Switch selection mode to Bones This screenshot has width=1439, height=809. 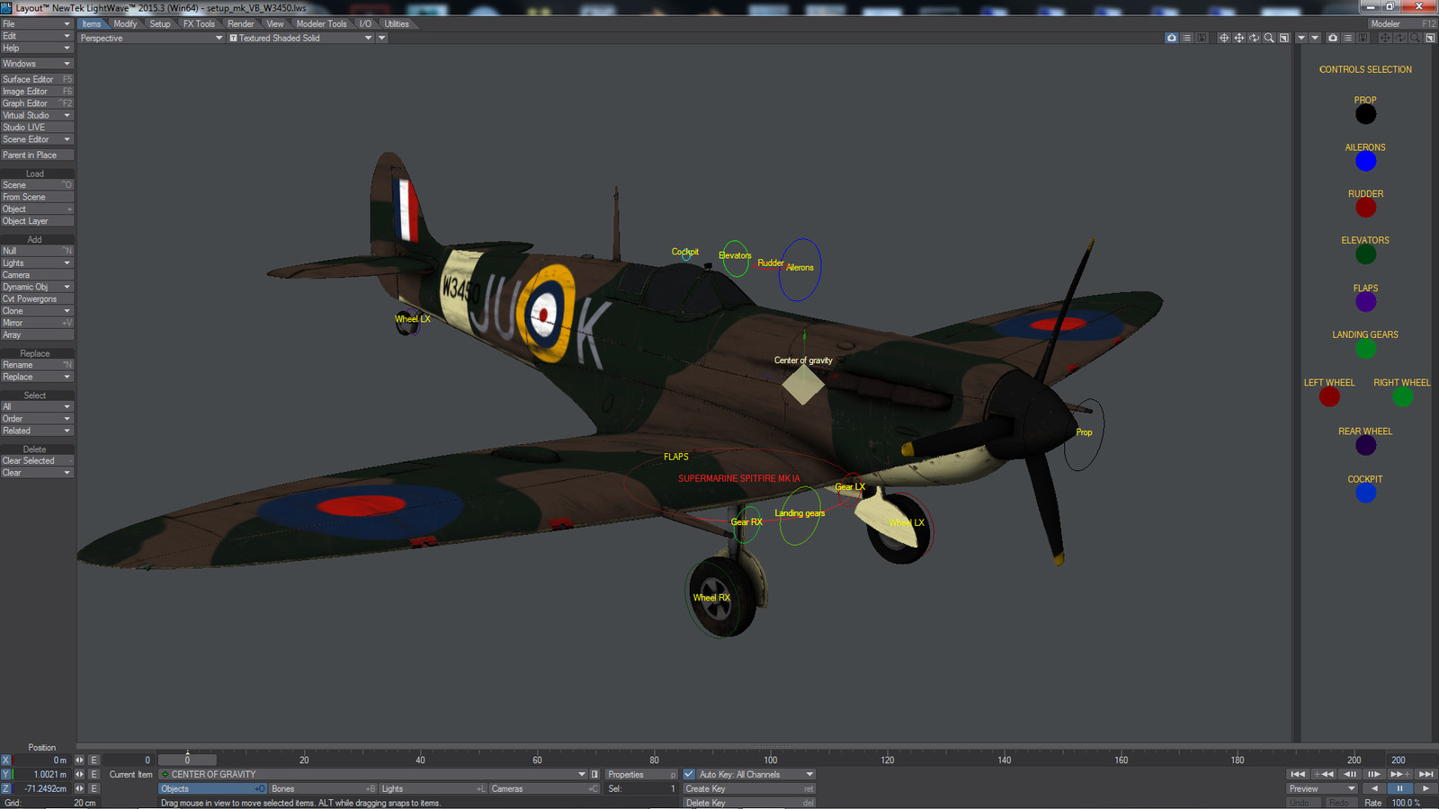[x=324, y=788]
